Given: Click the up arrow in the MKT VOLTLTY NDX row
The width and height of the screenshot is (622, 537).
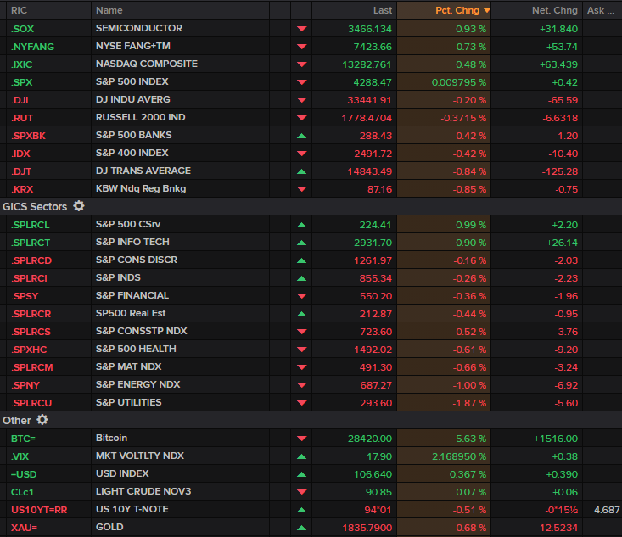Looking at the screenshot, I should (302, 456).
